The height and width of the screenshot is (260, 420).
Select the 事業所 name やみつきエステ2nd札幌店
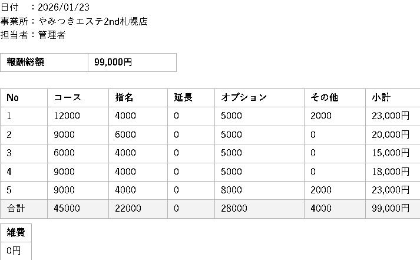pyautogui.click(x=92, y=21)
